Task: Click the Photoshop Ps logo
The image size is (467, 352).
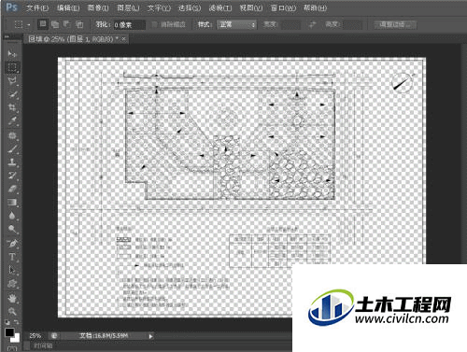Action: tap(12, 7)
